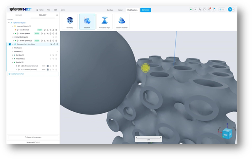Image resolution: width=252 pixels, height=159 pixels.
Task: Download the 4.2.0.25 Boolean (Normal) result
Action: (x=50, y=66)
